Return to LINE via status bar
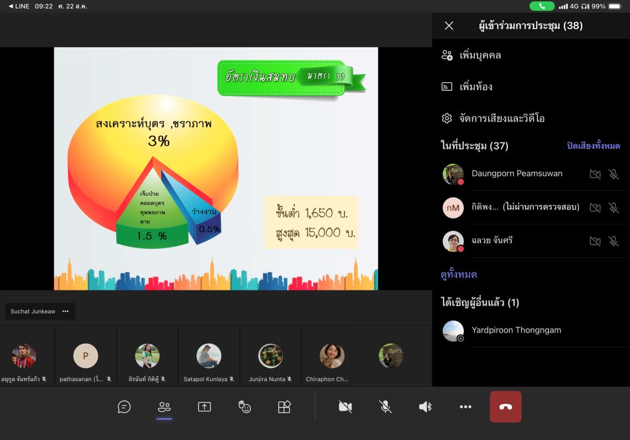Viewport: 630px width, 440px height. click(19, 6)
